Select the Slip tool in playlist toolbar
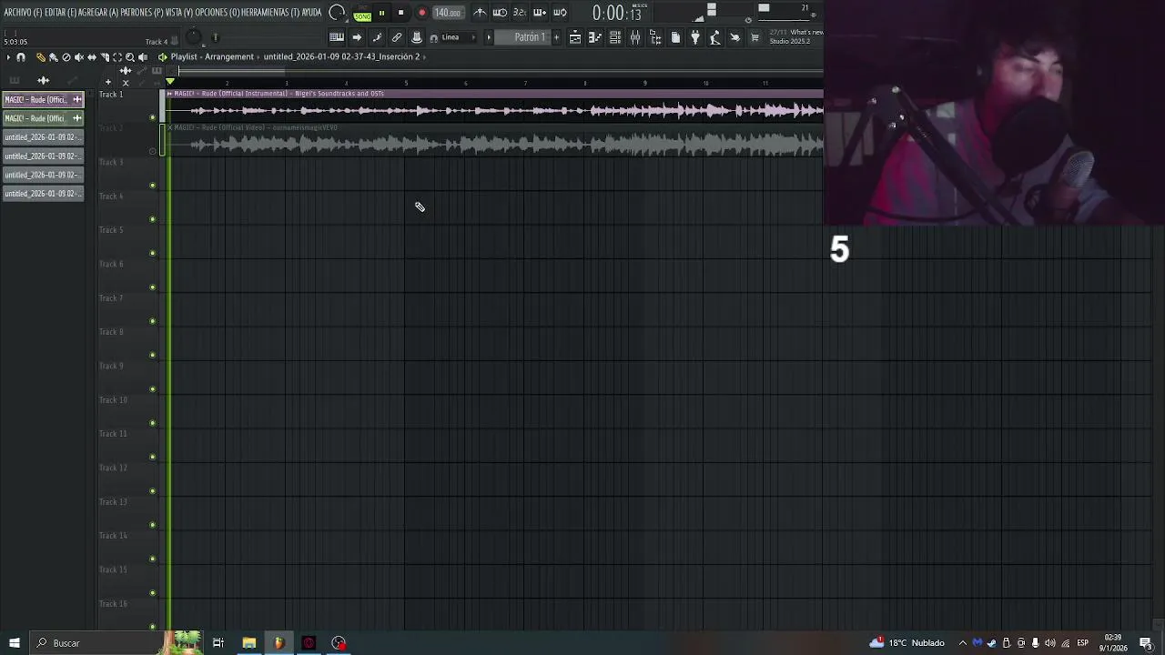The width and height of the screenshot is (1165, 655). (92, 57)
